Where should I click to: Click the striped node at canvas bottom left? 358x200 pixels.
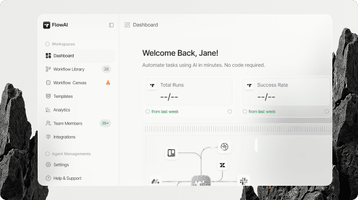pos(156,180)
